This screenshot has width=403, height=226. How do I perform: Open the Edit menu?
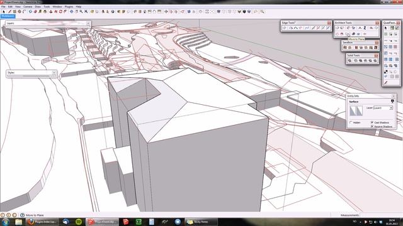click(x=10, y=6)
